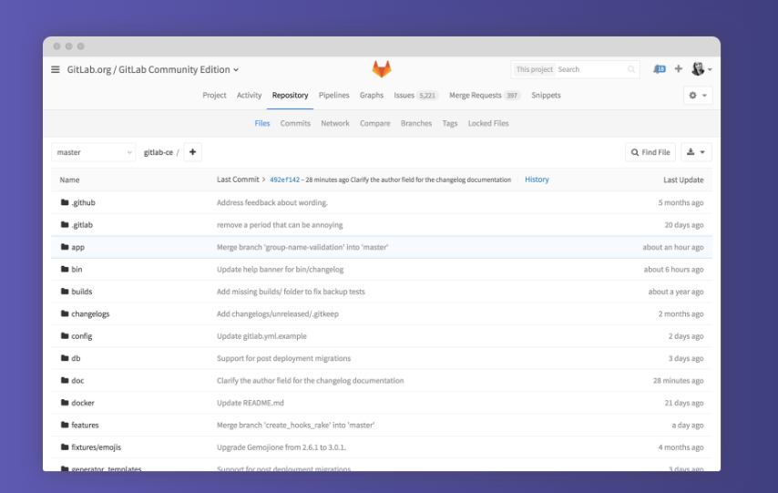
Task: Click the Find File button
Action: pyautogui.click(x=650, y=152)
